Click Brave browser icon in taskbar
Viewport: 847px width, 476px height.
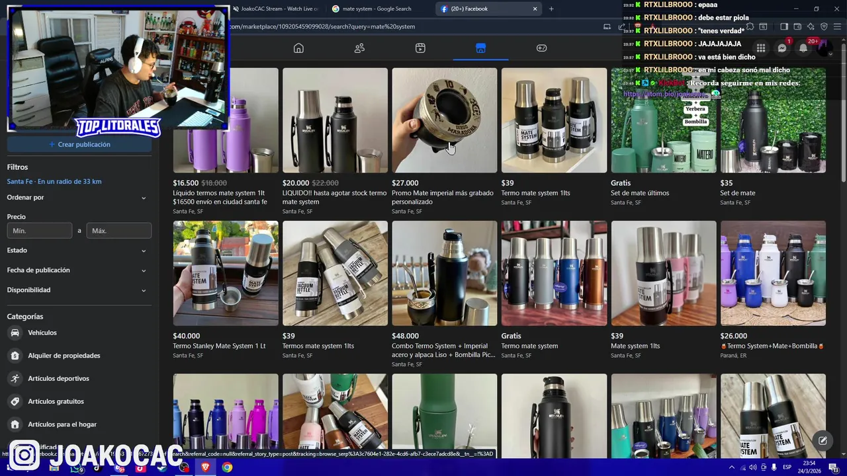(x=205, y=467)
